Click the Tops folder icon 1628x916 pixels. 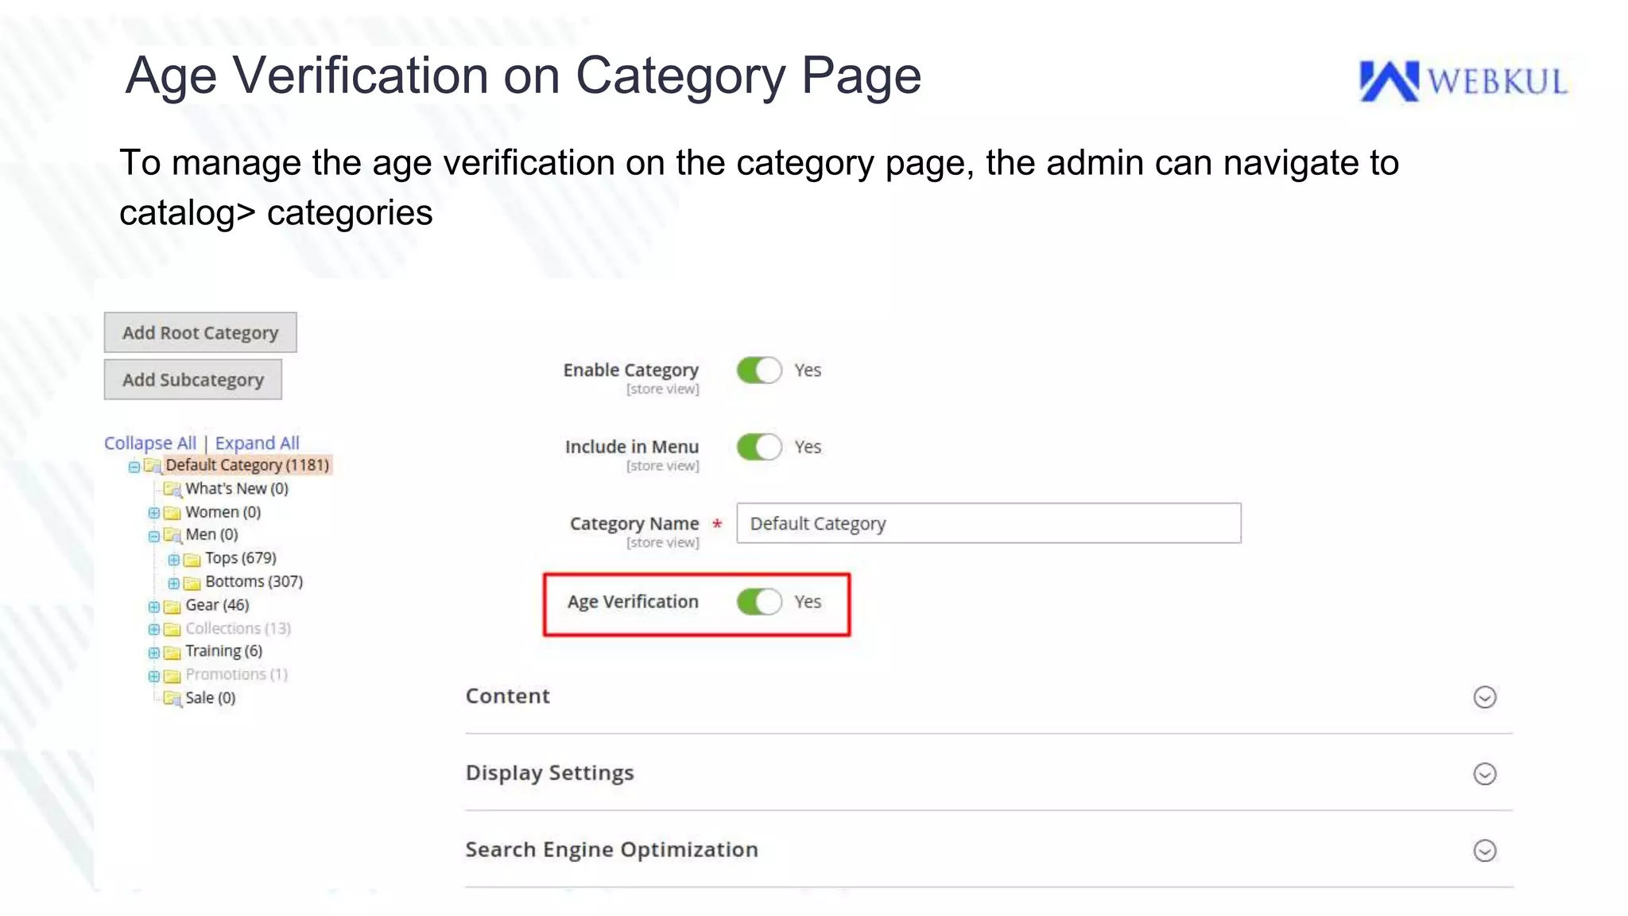[192, 560]
